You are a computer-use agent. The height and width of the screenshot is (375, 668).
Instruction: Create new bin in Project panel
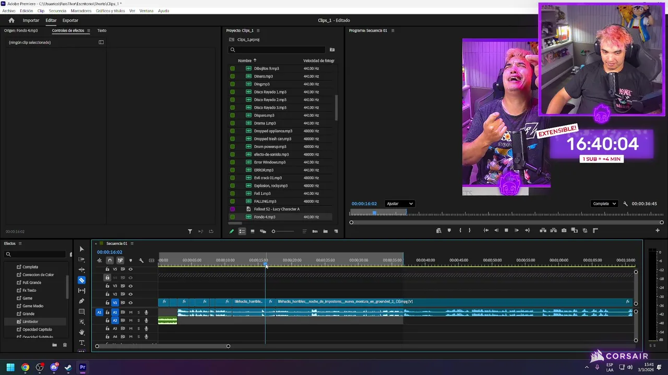point(325,231)
